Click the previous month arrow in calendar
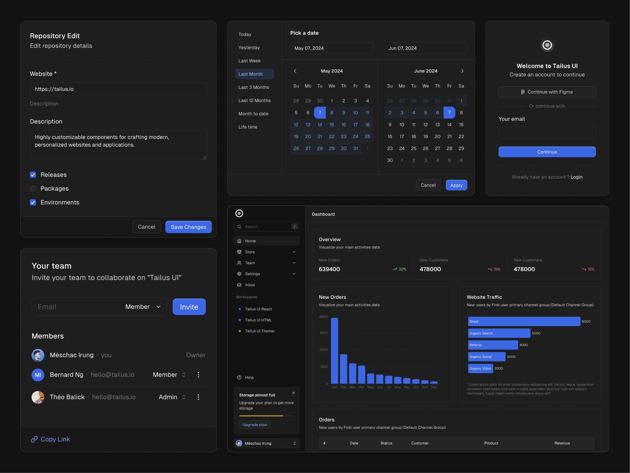Viewport: 630px width, 473px height. coord(295,71)
